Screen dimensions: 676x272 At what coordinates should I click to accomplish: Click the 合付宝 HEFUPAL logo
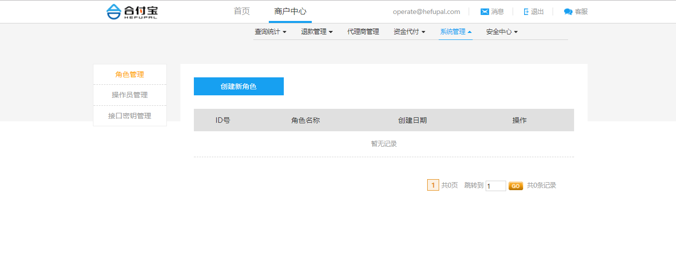point(132,11)
